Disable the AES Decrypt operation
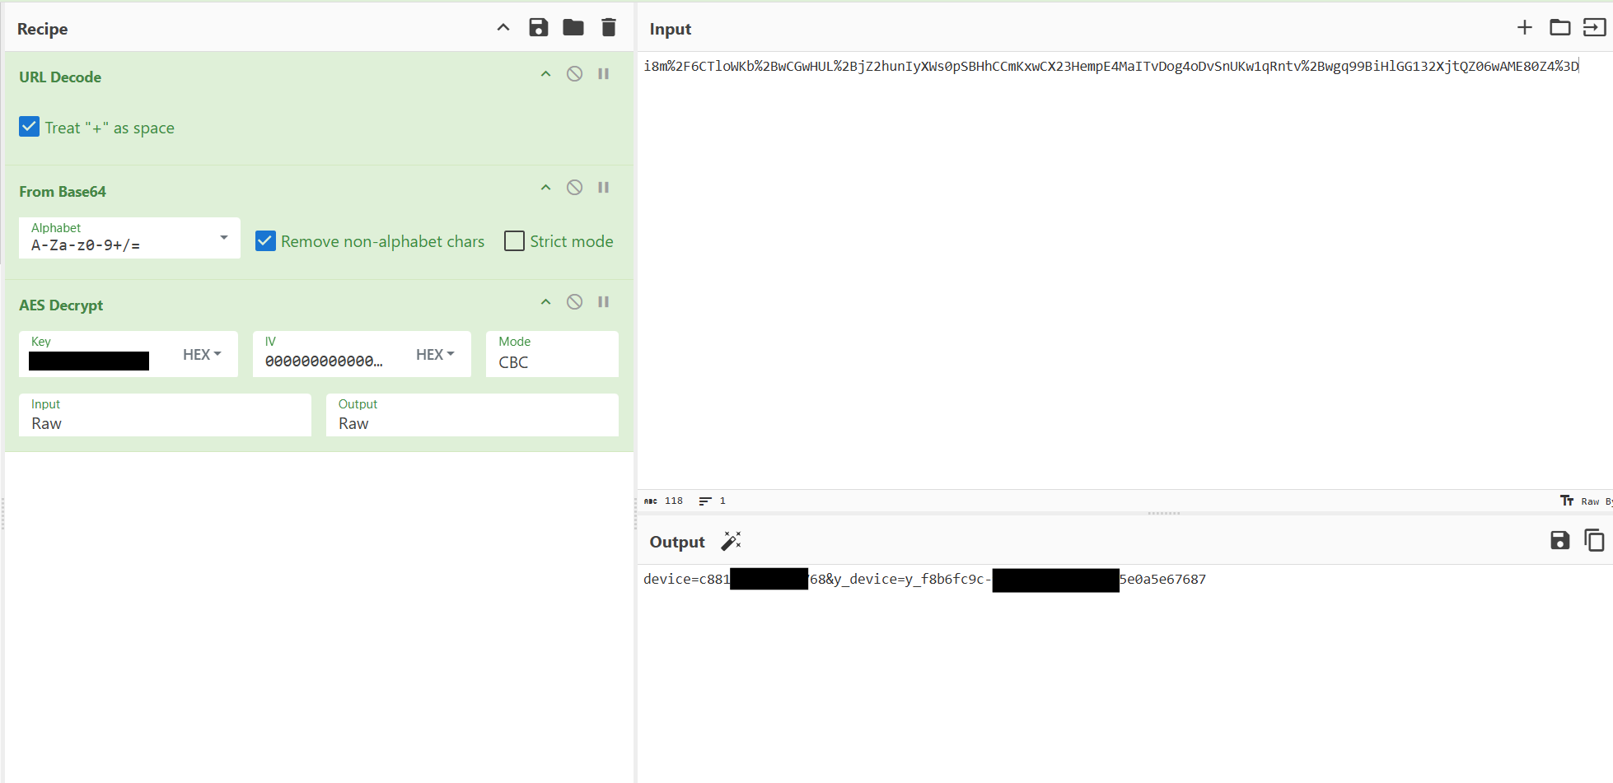This screenshot has width=1613, height=783. pyautogui.click(x=574, y=302)
